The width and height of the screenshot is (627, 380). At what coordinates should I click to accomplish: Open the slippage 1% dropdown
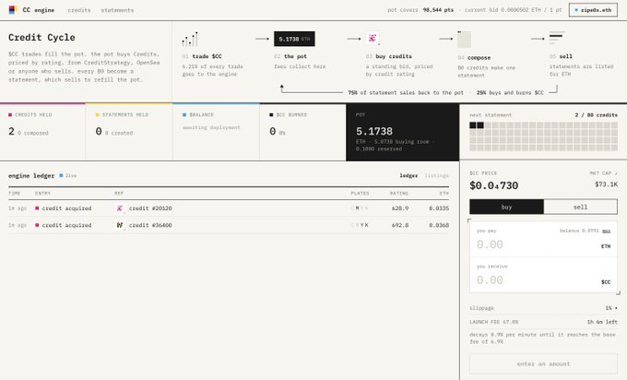611,308
